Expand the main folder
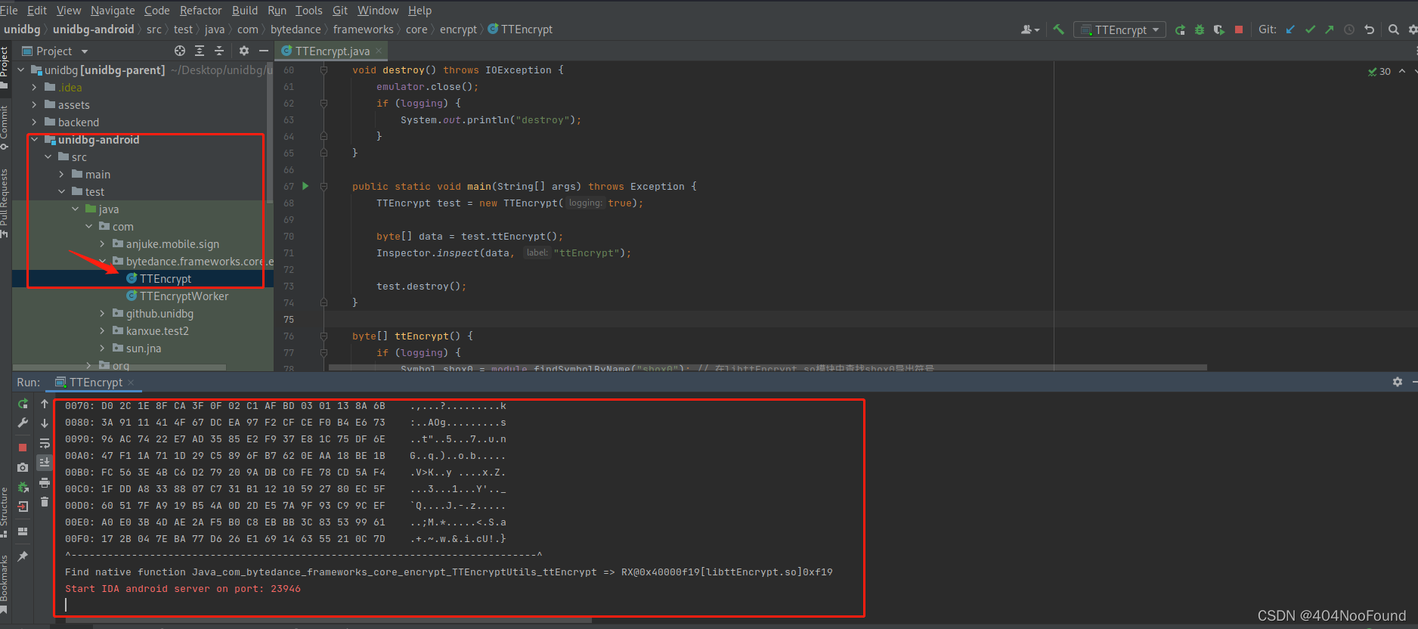Screen dimensions: 1418x629 click(62, 175)
